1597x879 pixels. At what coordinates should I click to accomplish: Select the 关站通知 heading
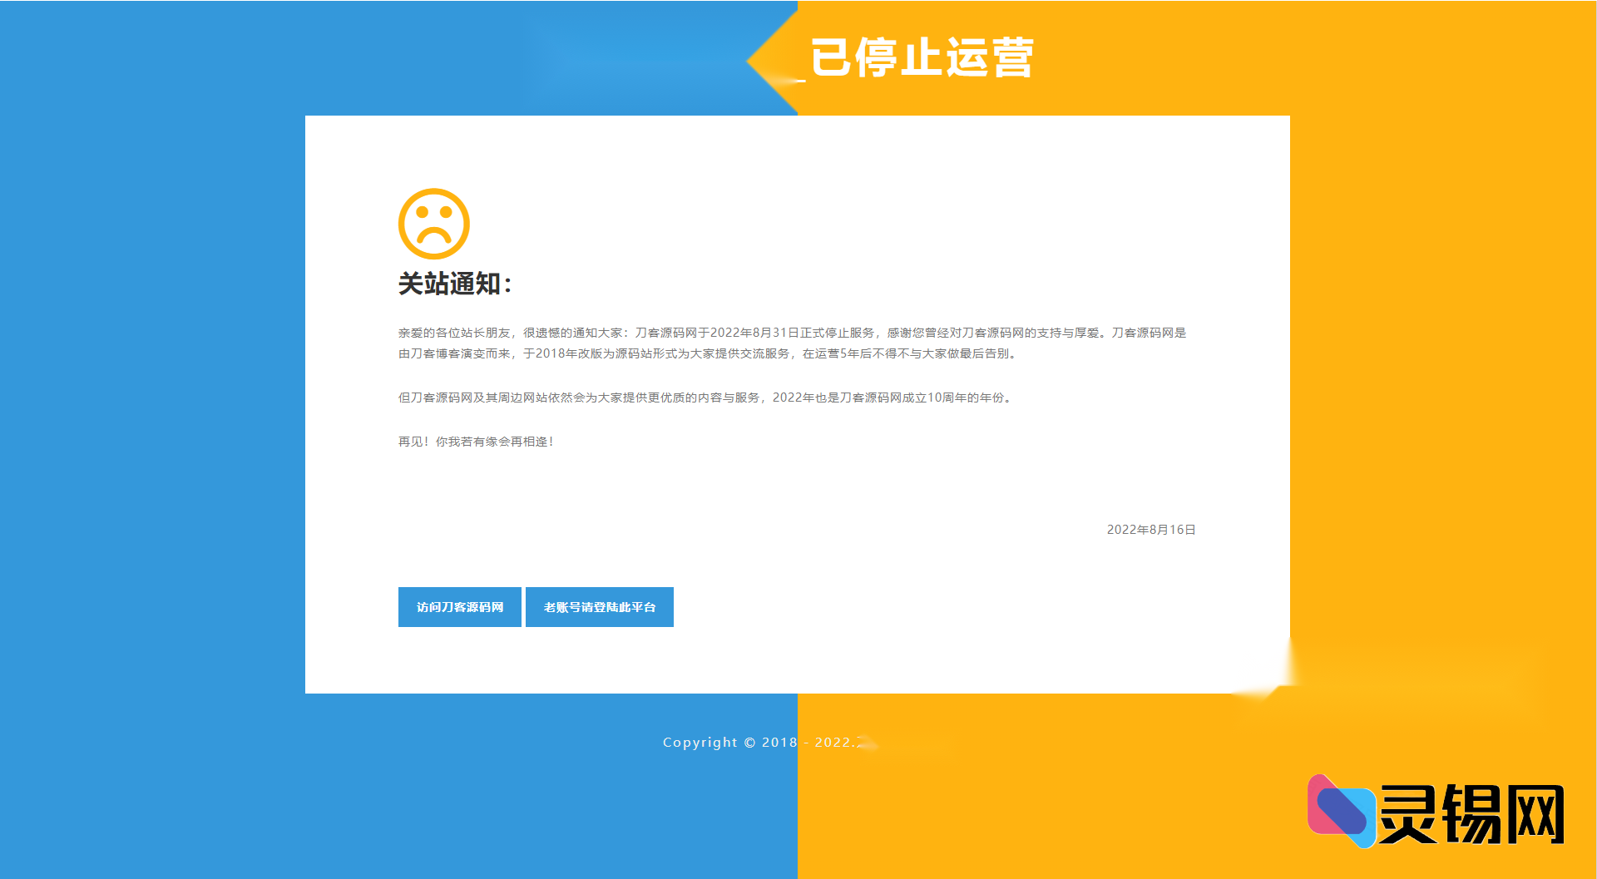tap(452, 284)
